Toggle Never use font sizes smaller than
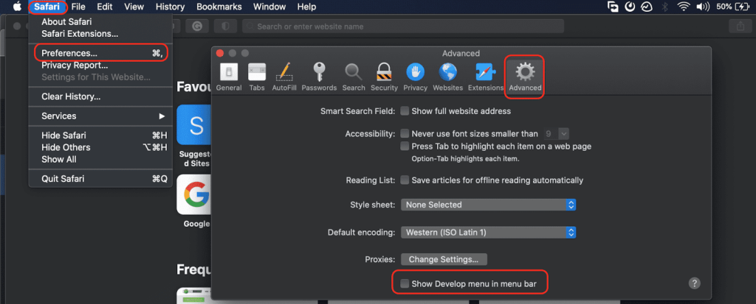The height and width of the screenshot is (304, 756). pyautogui.click(x=405, y=134)
